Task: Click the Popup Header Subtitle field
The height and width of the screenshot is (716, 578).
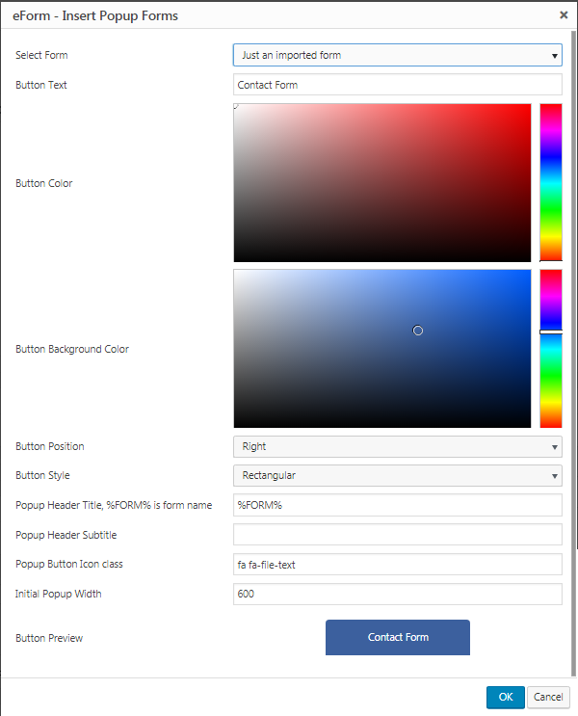Action: [397, 535]
